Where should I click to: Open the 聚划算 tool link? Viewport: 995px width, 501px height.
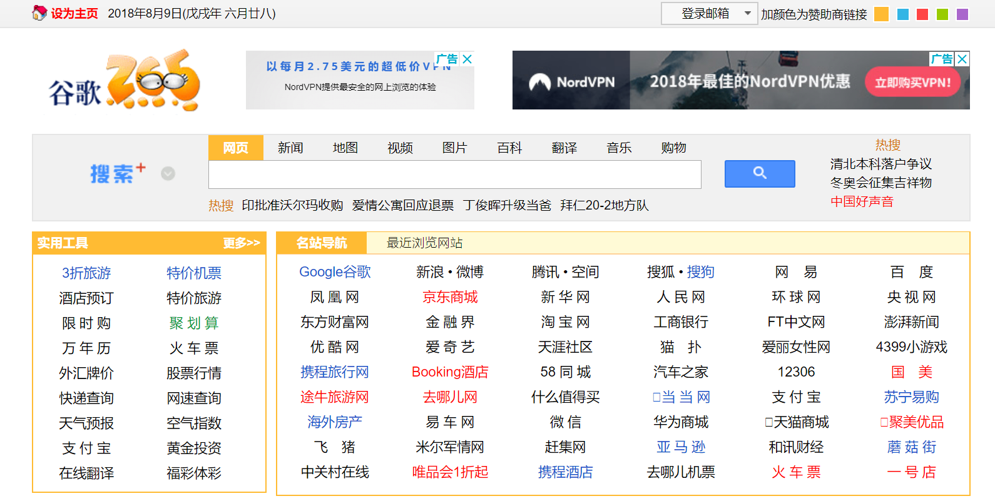(194, 323)
